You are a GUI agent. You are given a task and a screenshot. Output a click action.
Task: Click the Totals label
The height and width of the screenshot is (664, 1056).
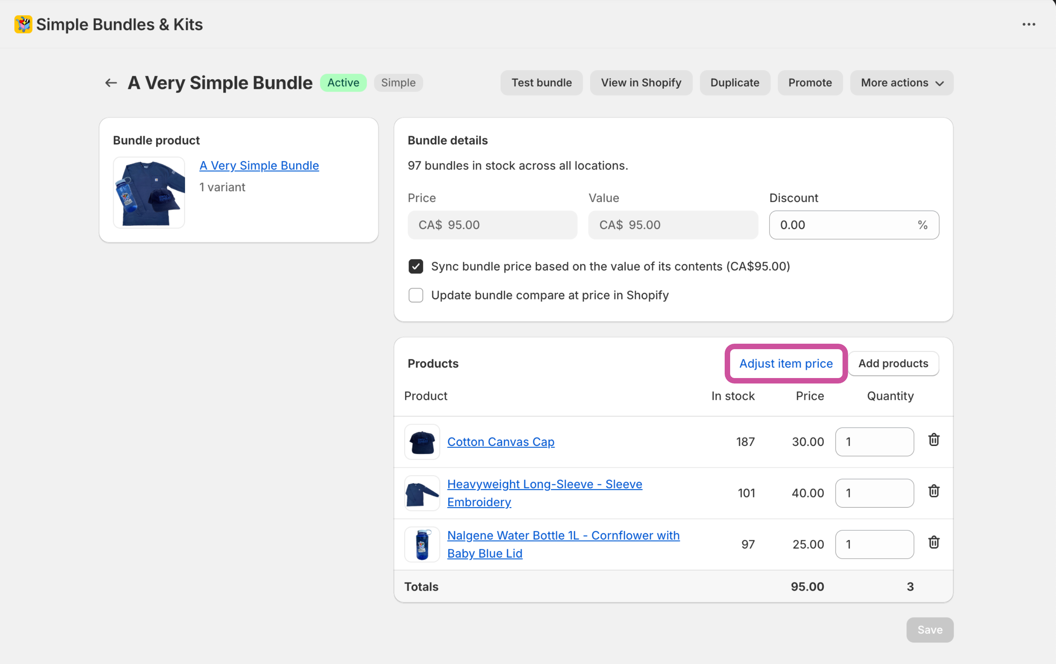point(421,586)
